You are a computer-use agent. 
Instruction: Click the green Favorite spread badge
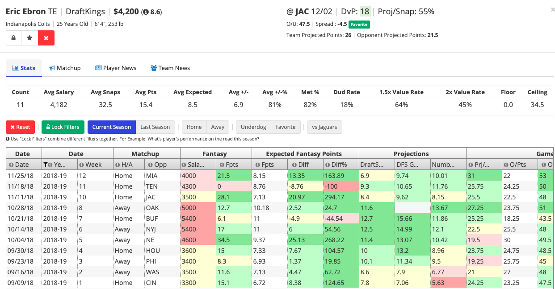pyautogui.click(x=359, y=24)
